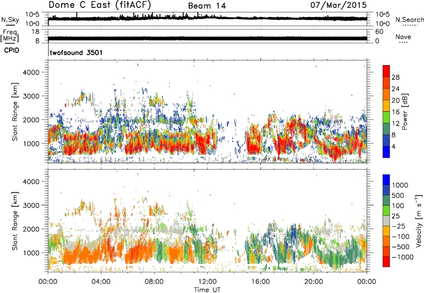Click "2000" range tick on velocity panel
424x293 pixels.
(x=31, y=229)
